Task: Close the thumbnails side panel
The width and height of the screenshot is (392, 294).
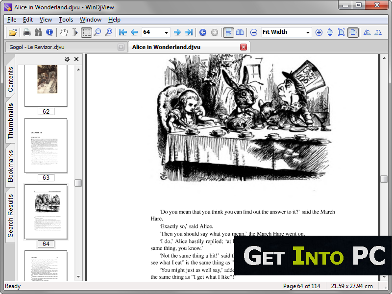Action: tap(76, 59)
